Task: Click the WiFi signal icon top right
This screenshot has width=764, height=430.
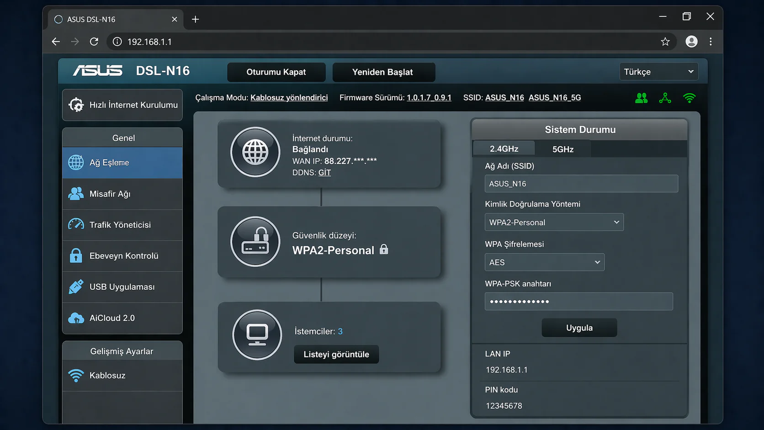Action: coord(690,98)
